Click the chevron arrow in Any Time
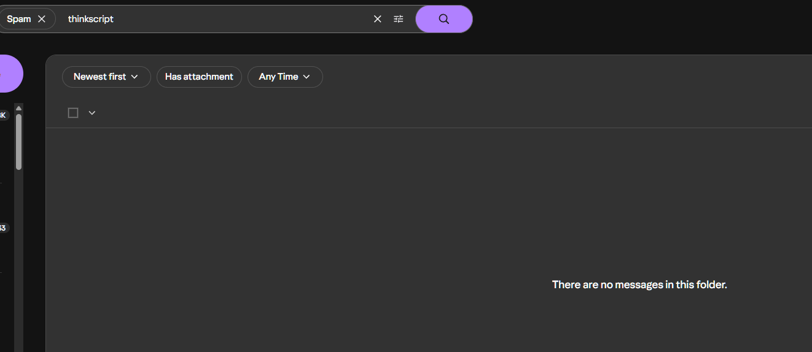This screenshot has height=352, width=812. pyautogui.click(x=306, y=77)
